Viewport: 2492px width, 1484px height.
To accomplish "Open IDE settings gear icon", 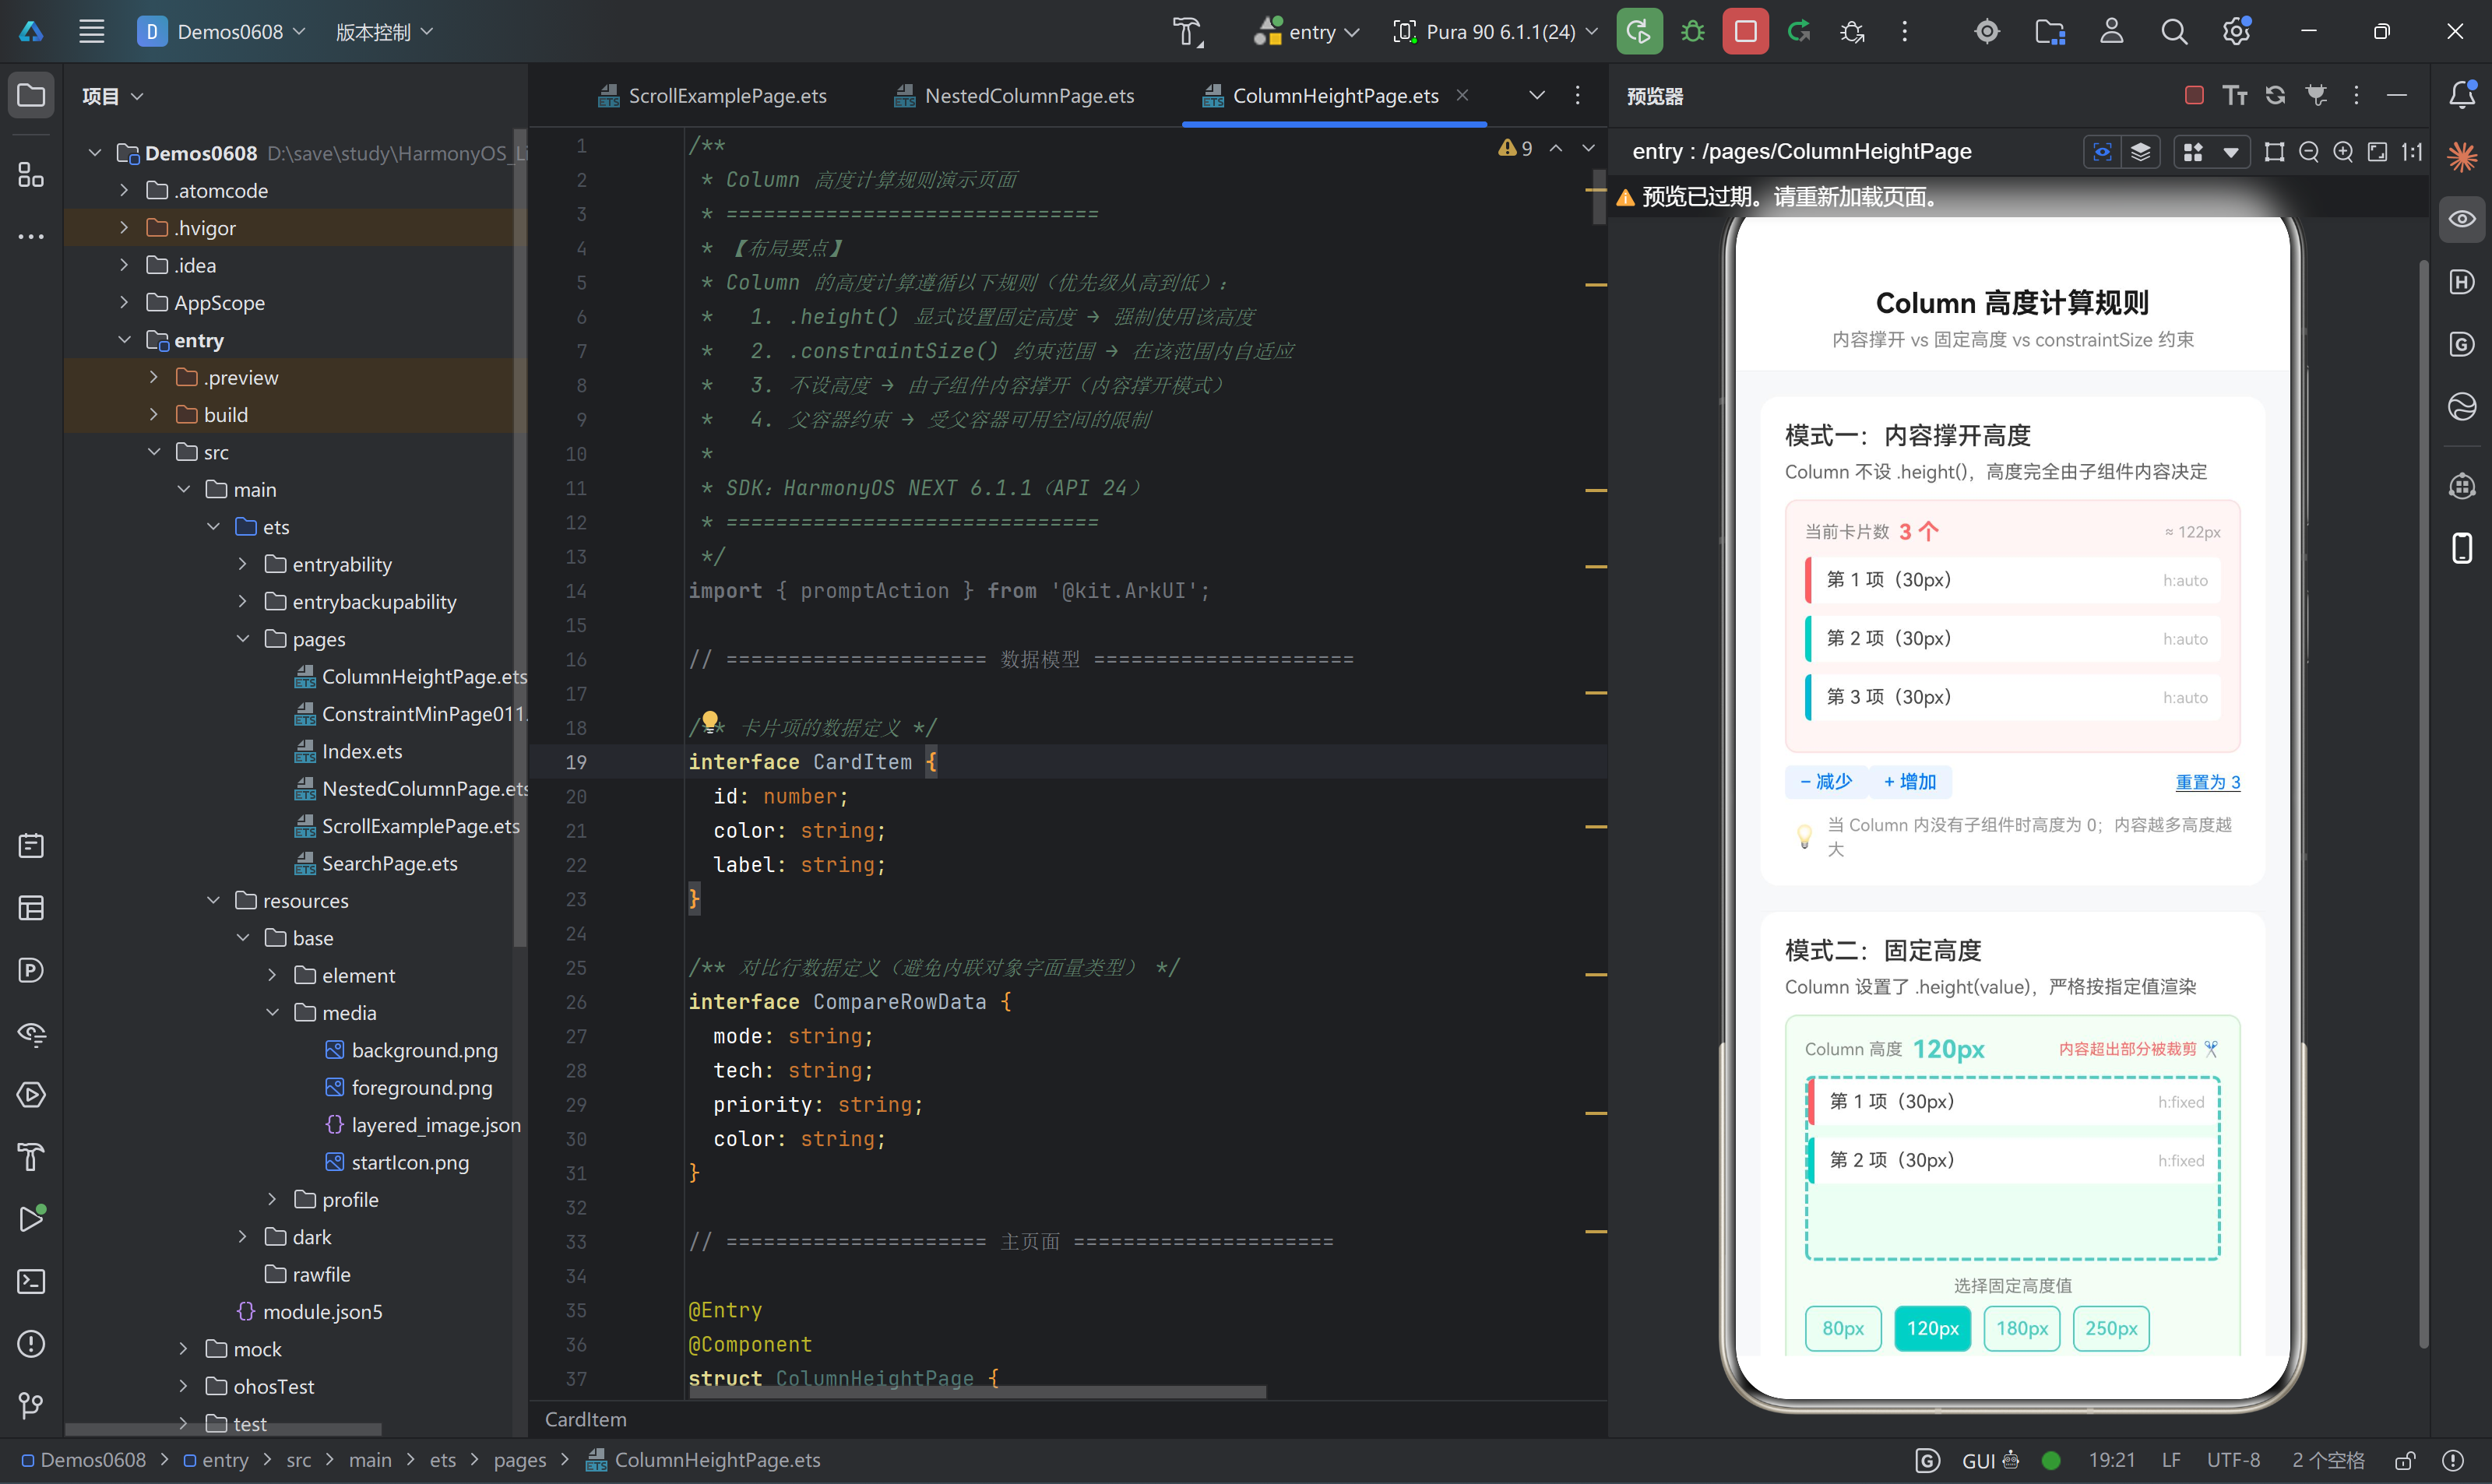I will click(x=2236, y=31).
